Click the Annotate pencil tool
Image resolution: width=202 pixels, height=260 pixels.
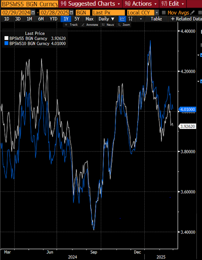tap(90, 25)
